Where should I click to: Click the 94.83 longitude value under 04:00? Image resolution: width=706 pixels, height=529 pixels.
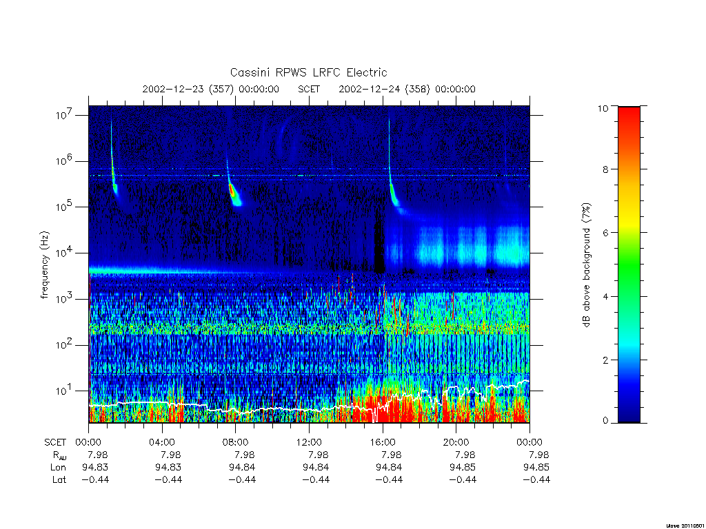tap(168, 468)
